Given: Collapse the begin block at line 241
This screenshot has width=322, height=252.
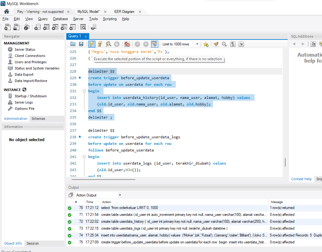Looking at the screenshot, I should 84,157.
